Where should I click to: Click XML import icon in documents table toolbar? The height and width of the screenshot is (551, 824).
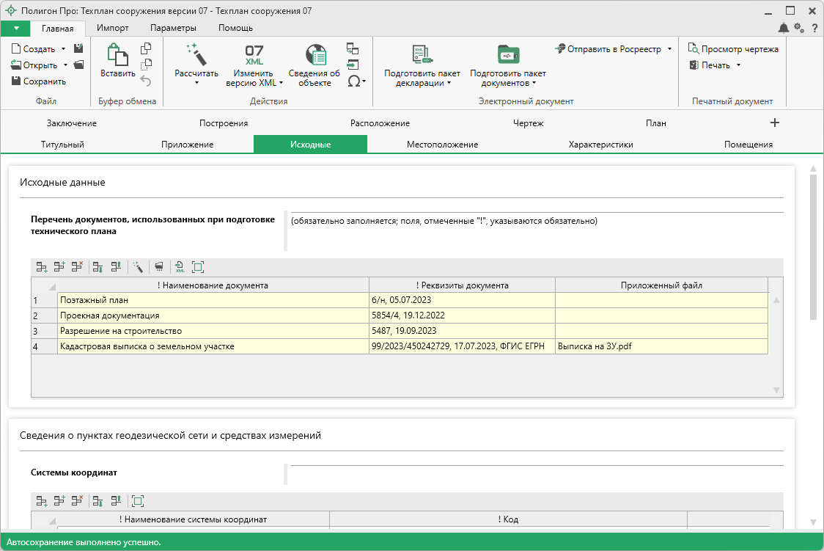pos(180,267)
